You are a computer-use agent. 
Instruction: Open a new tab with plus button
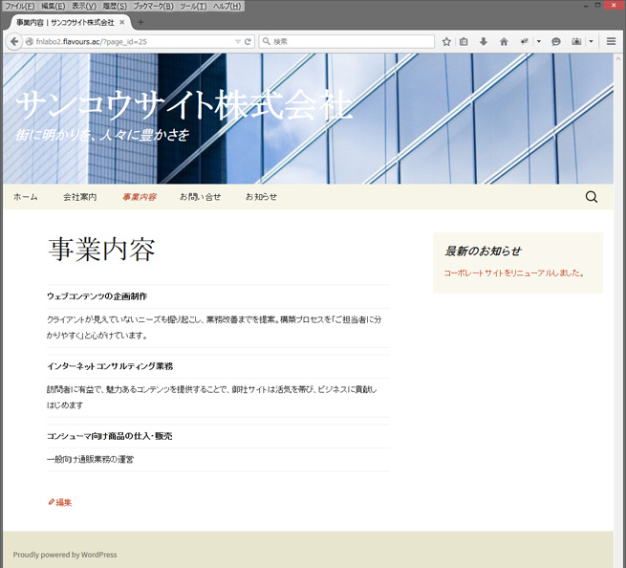[x=141, y=22]
